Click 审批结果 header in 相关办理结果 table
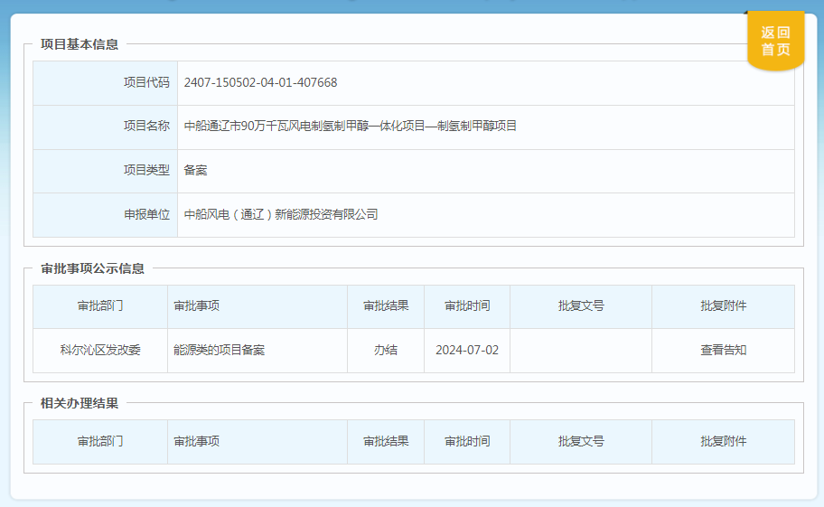This screenshot has width=824, height=507. point(386,441)
